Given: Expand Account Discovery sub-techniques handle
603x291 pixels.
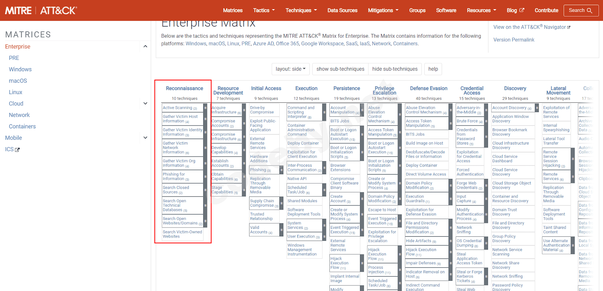Looking at the screenshot, I should [537, 108].
